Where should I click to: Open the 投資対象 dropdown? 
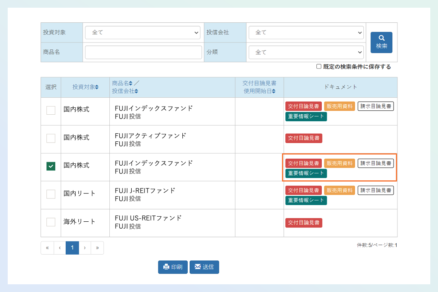pyautogui.click(x=142, y=32)
